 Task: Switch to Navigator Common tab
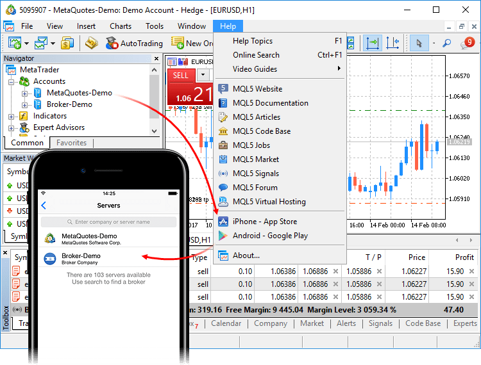[27, 143]
